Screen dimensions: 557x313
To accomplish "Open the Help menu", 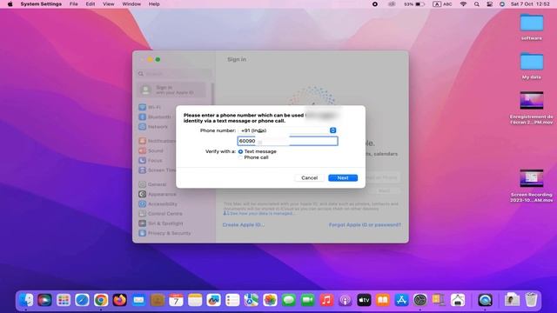I will pyautogui.click(x=154, y=4).
